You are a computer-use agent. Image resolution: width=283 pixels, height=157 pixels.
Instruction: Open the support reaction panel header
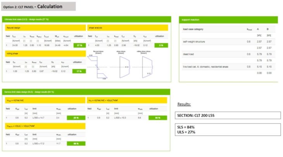coord(229,19)
